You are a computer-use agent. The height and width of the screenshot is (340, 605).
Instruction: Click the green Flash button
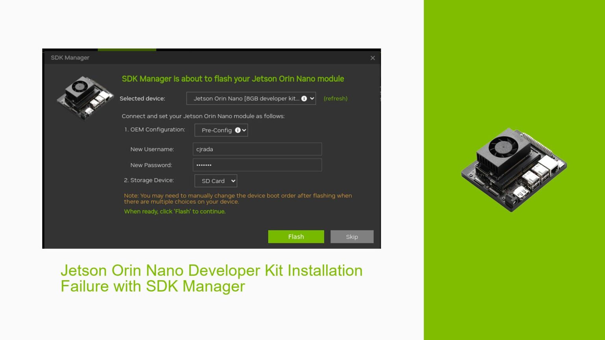click(x=296, y=237)
